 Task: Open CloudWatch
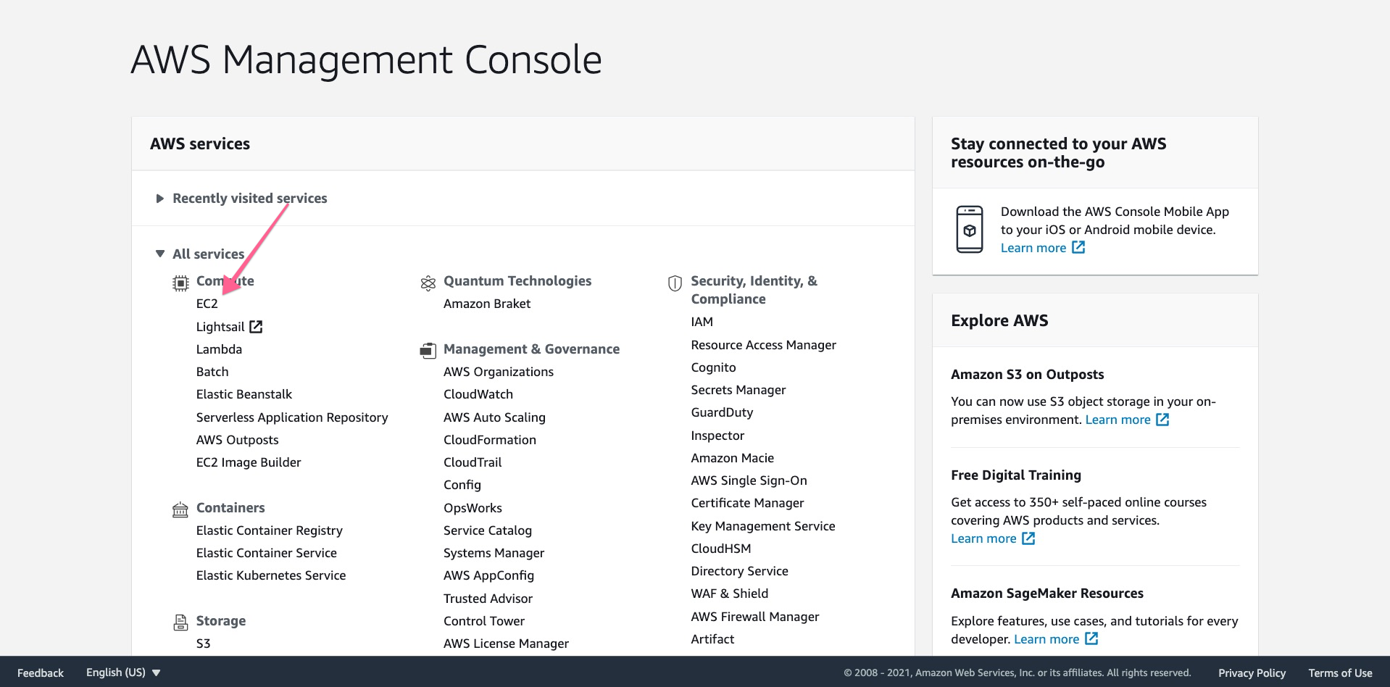click(x=478, y=394)
